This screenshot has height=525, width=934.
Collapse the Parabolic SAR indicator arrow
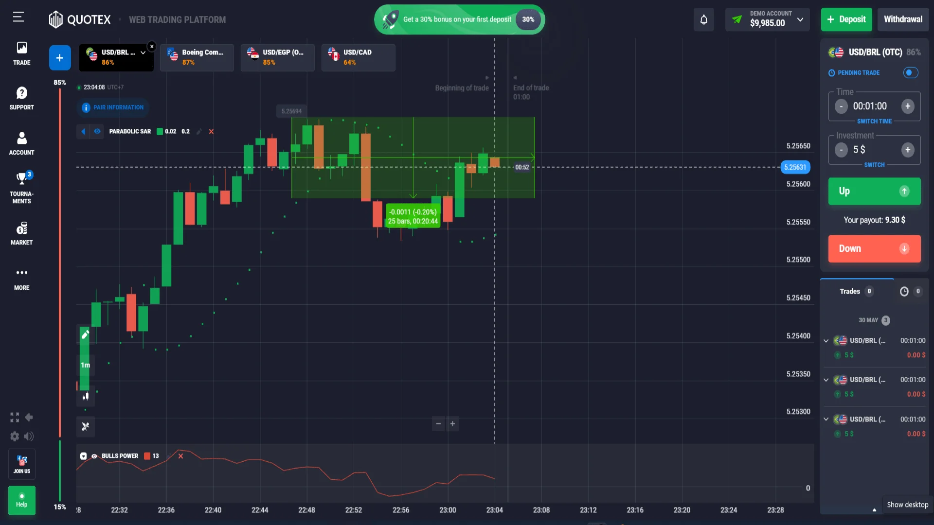[x=83, y=131]
